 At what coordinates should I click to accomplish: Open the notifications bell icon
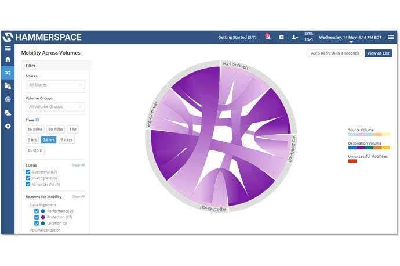click(x=268, y=37)
